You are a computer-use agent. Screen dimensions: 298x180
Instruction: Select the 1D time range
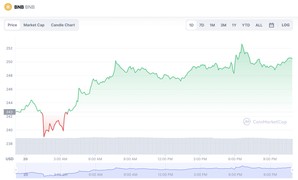point(191,25)
